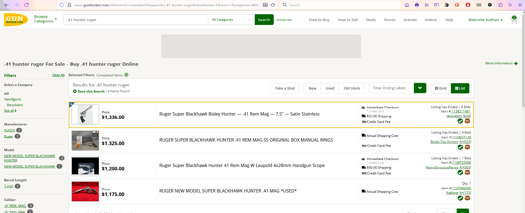
Task: Open the Articles nav item
Action: click(x=410, y=20)
